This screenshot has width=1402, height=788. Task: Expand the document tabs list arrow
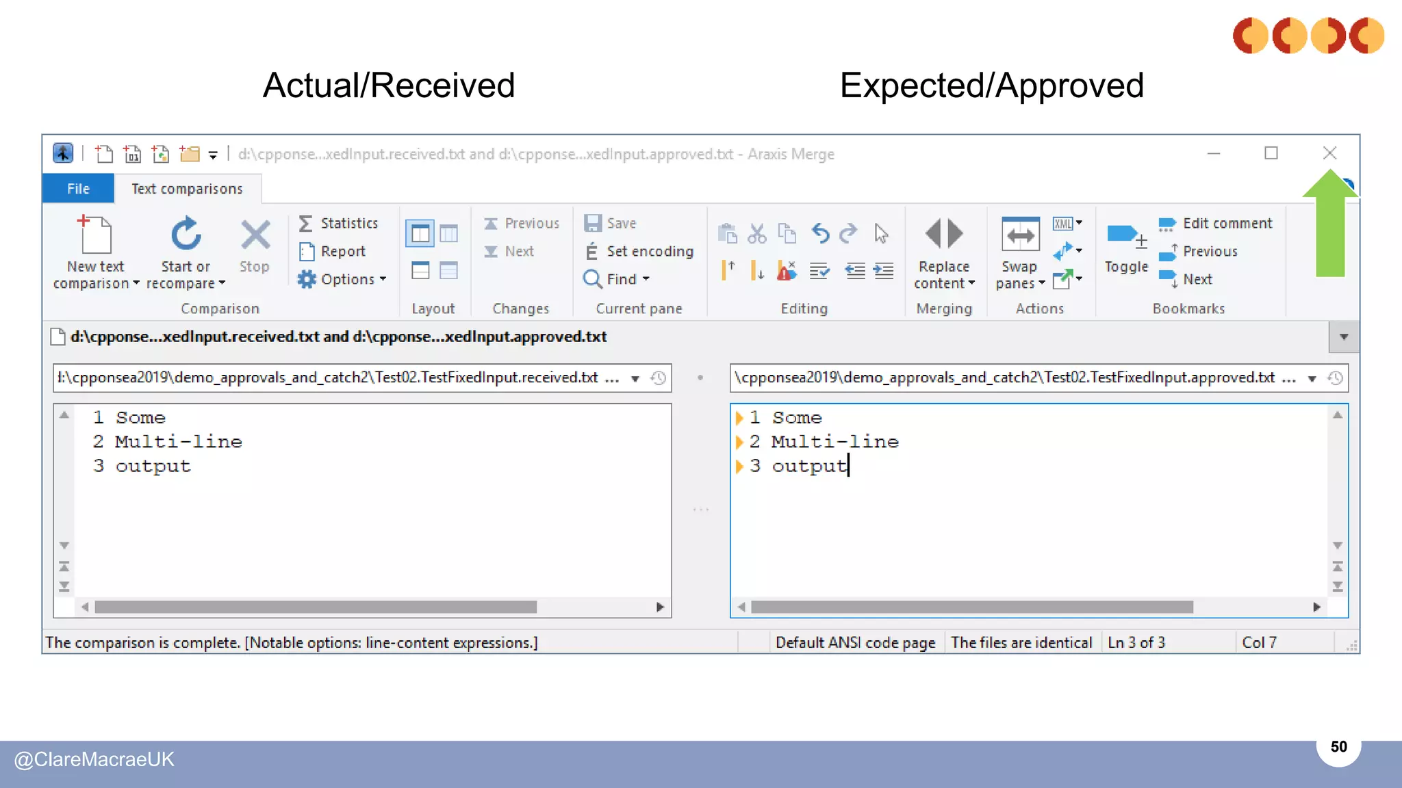(1344, 337)
